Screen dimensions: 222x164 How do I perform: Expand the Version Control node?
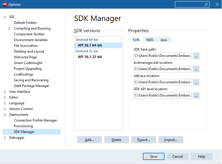(5, 109)
